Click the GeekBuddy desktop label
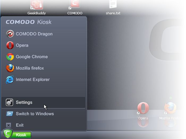Viewport: 186px width, 139px height. tap(37, 13)
